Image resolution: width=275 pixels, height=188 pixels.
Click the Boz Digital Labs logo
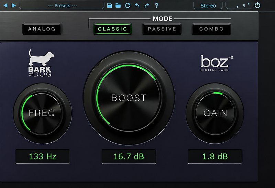point(217,63)
